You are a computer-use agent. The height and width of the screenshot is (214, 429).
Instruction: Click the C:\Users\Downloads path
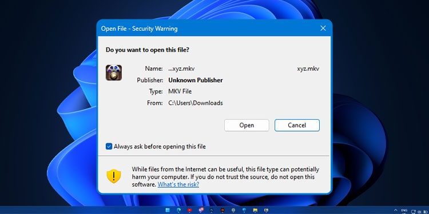196,103
